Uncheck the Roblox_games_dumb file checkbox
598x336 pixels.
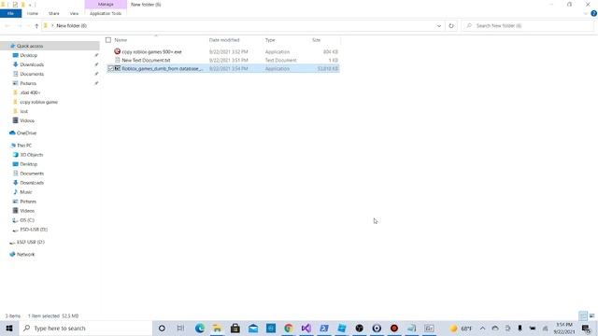(x=110, y=68)
